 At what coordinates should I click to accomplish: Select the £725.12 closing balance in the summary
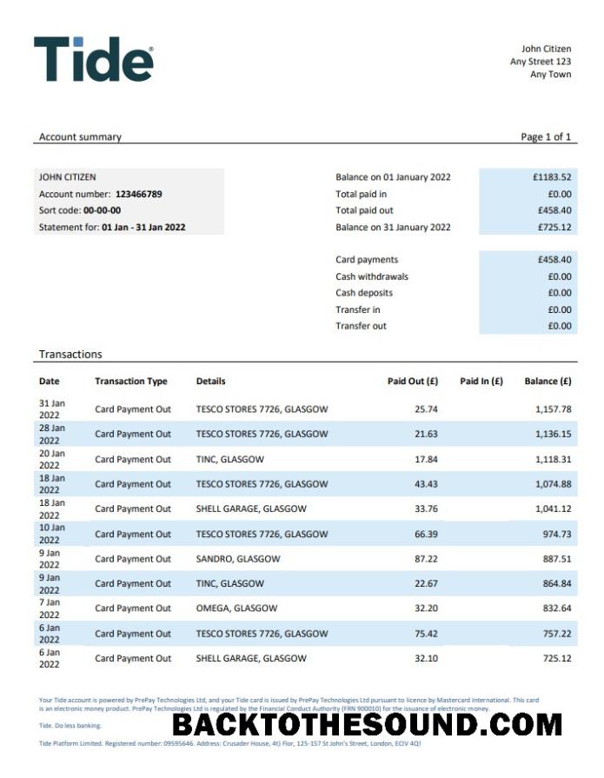tap(554, 227)
